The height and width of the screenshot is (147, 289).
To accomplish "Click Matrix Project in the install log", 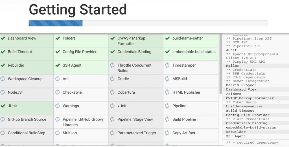I will 241,85.
